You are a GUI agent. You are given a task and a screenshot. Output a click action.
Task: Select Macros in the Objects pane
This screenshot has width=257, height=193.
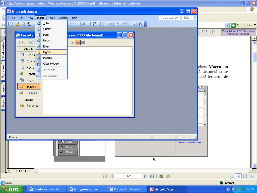pyautogui.click(x=29, y=86)
